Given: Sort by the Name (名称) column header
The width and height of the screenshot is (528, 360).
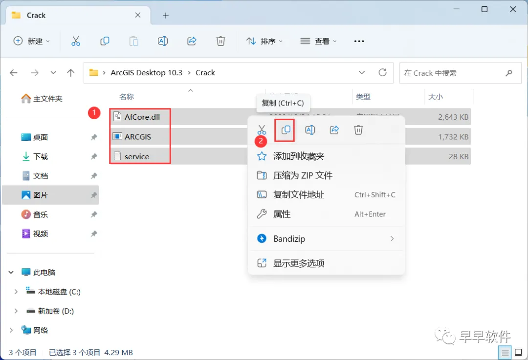Looking at the screenshot, I should pos(127,97).
